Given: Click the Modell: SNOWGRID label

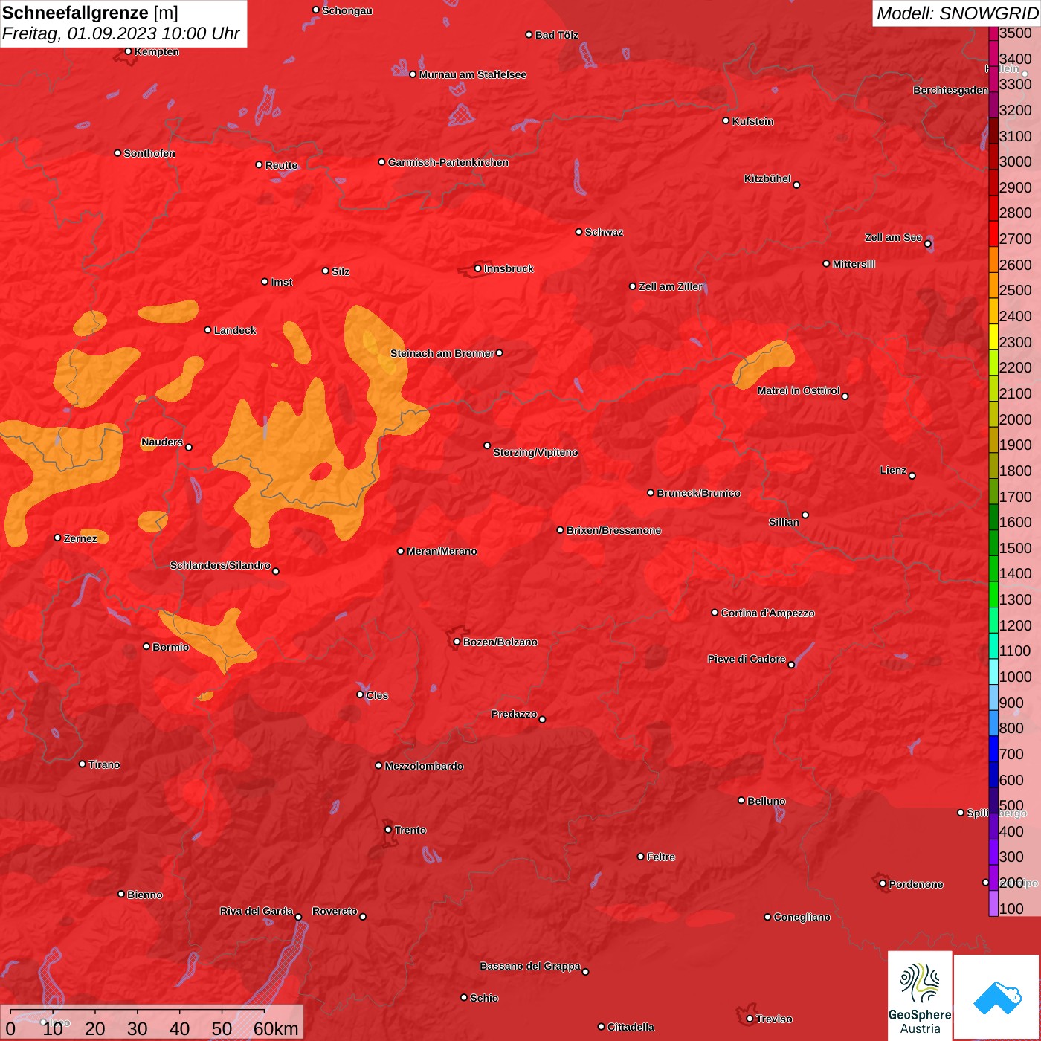Looking at the screenshot, I should pos(957,13).
